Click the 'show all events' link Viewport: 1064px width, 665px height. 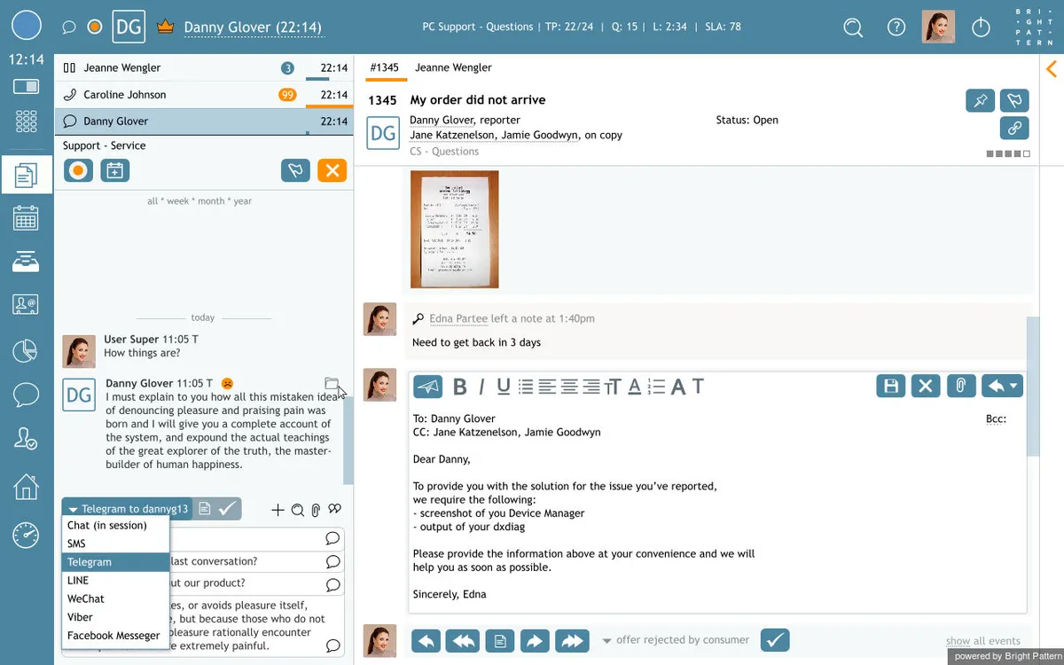click(x=983, y=641)
